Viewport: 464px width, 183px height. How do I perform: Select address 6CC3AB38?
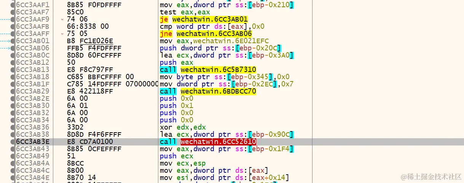33,135
